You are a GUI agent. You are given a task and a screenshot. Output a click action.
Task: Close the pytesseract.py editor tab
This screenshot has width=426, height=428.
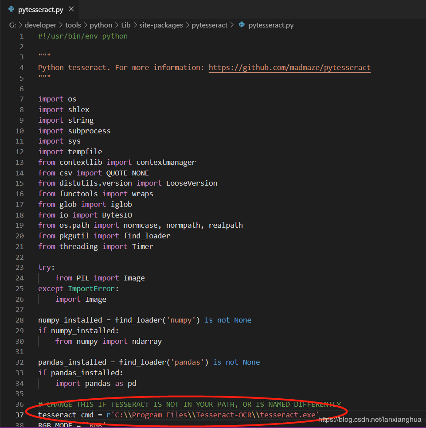coord(71,9)
